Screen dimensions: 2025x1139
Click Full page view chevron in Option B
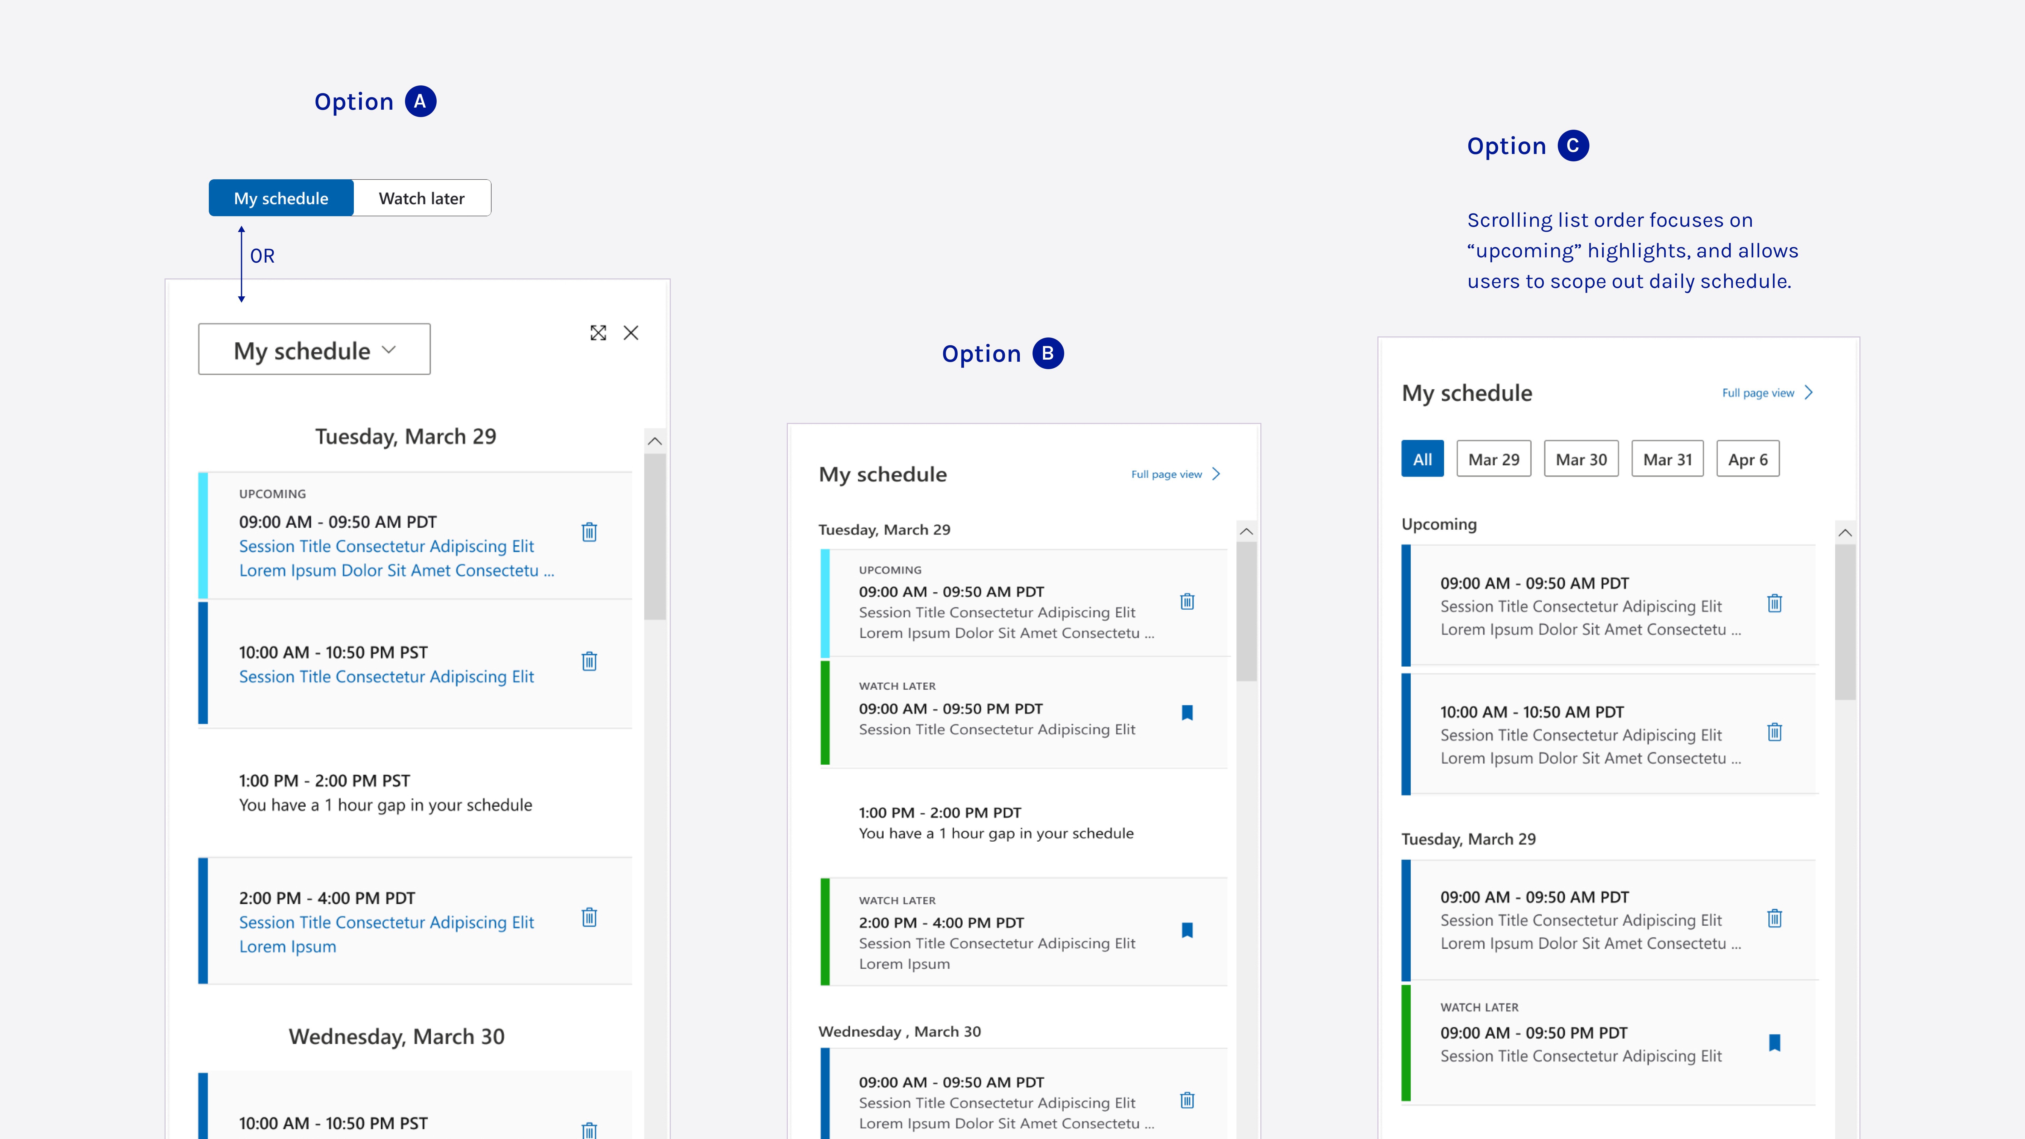coord(1216,474)
